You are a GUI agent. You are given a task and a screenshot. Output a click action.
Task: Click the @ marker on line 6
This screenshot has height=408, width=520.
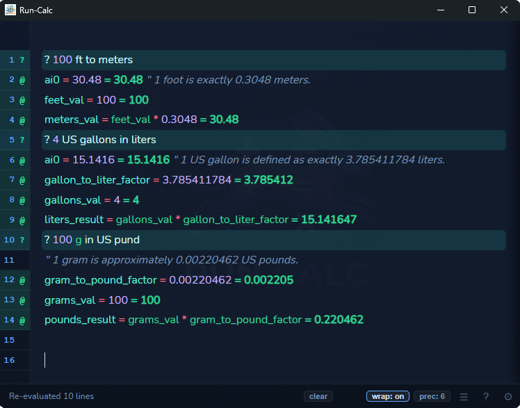22,161
